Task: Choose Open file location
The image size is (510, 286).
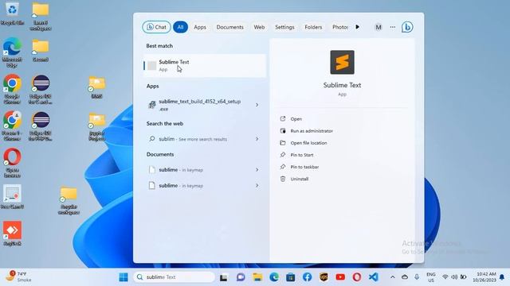Action: (308, 143)
